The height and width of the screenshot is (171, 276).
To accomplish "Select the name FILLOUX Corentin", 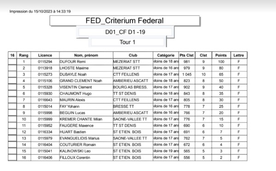I will [x=75, y=158].
